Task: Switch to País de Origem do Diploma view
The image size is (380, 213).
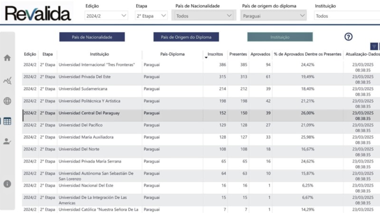Action: 186,37
